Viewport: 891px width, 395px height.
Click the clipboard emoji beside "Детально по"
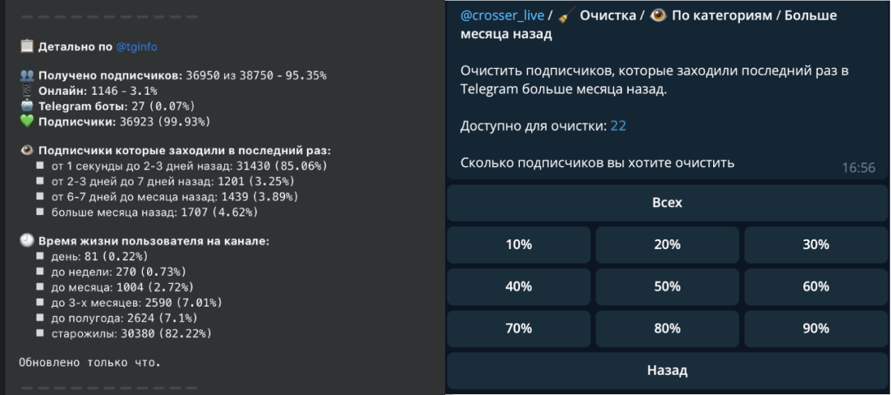tap(26, 47)
